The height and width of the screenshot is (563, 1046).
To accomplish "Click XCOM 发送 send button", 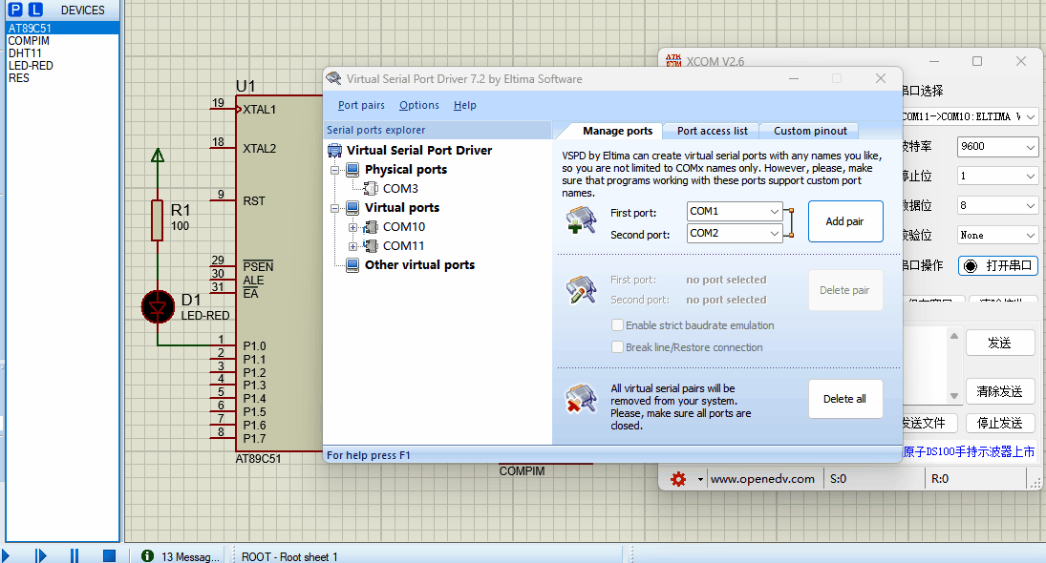I will [x=1000, y=344].
